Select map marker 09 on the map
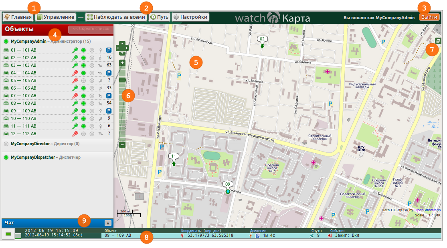 tap(227, 188)
